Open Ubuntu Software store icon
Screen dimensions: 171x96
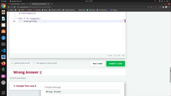click(x=3, y=31)
